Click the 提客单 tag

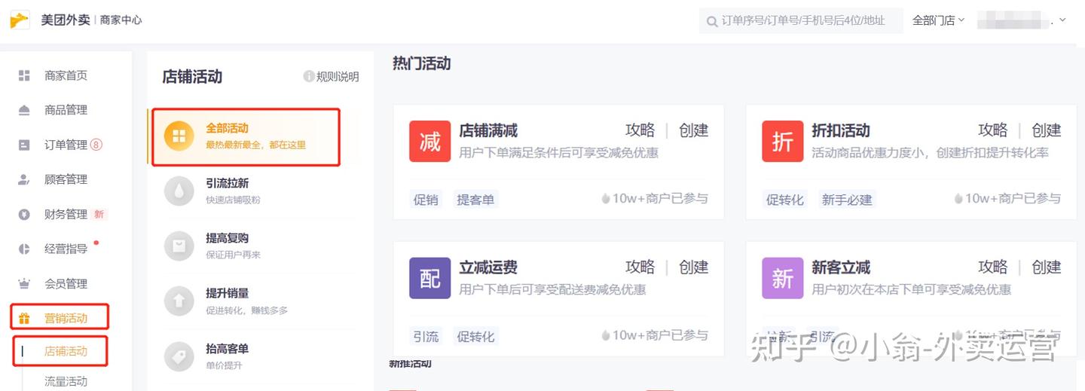coord(475,200)
